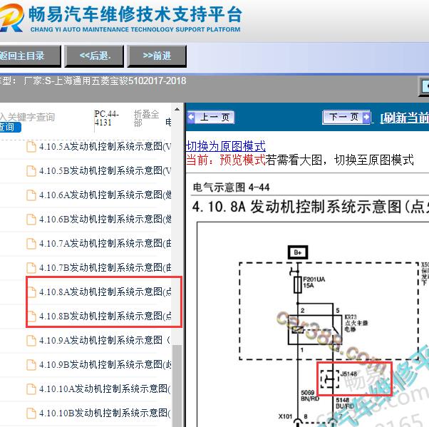Click document icon beside 4.10.6A entry
This screenshot has width=429, height=427.
(31, 195)
